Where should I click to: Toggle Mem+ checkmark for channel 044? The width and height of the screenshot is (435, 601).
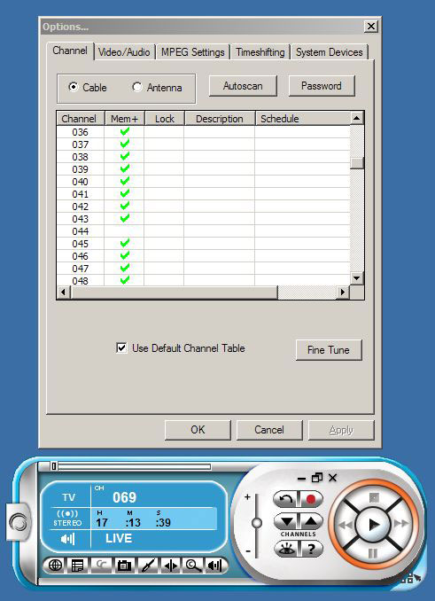[124, 231]
